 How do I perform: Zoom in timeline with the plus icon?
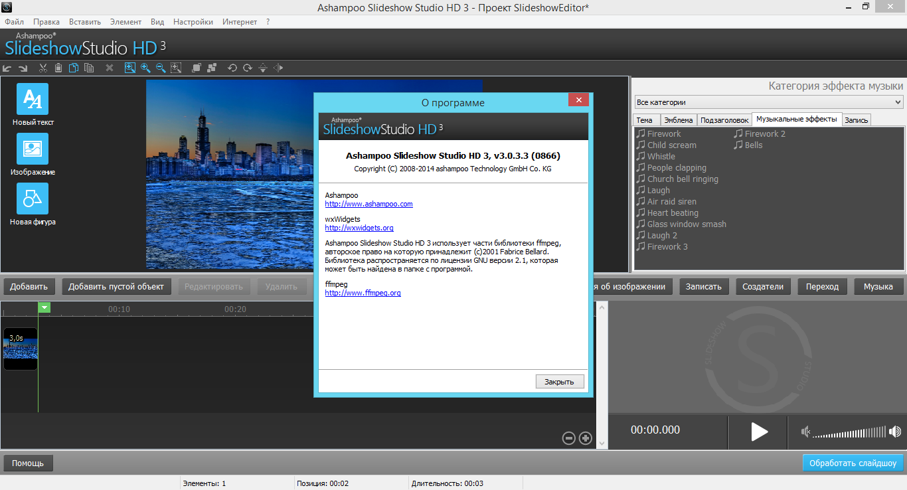(x=585, y=438)
